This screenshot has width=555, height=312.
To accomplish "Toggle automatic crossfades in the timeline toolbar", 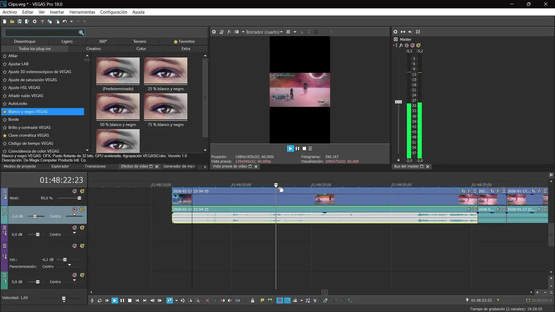I will 287,300.
